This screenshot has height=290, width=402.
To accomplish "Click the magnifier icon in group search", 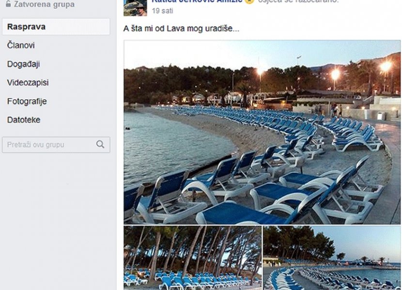I will tap(100, 145).
